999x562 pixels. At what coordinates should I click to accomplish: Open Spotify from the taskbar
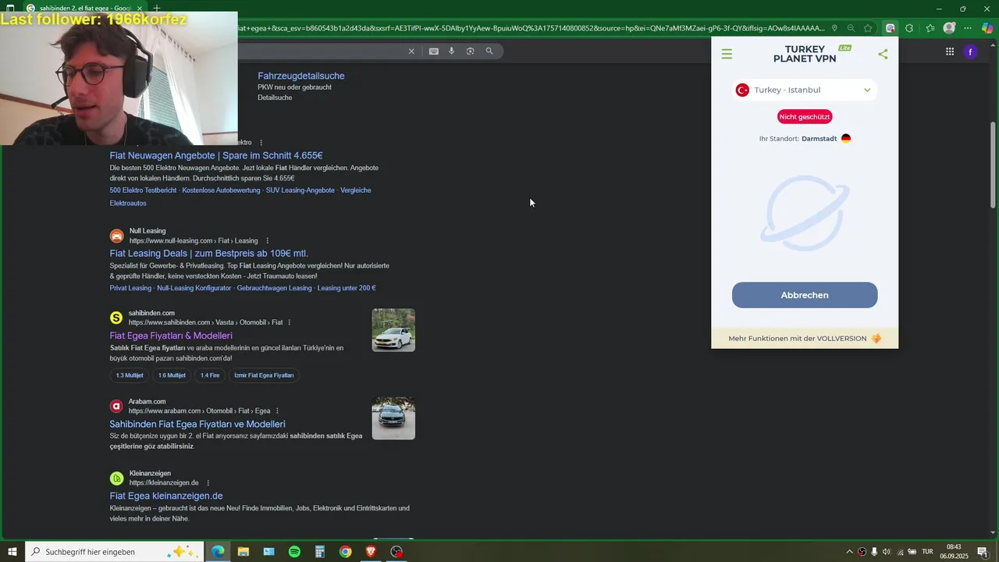tap(294, 552)
